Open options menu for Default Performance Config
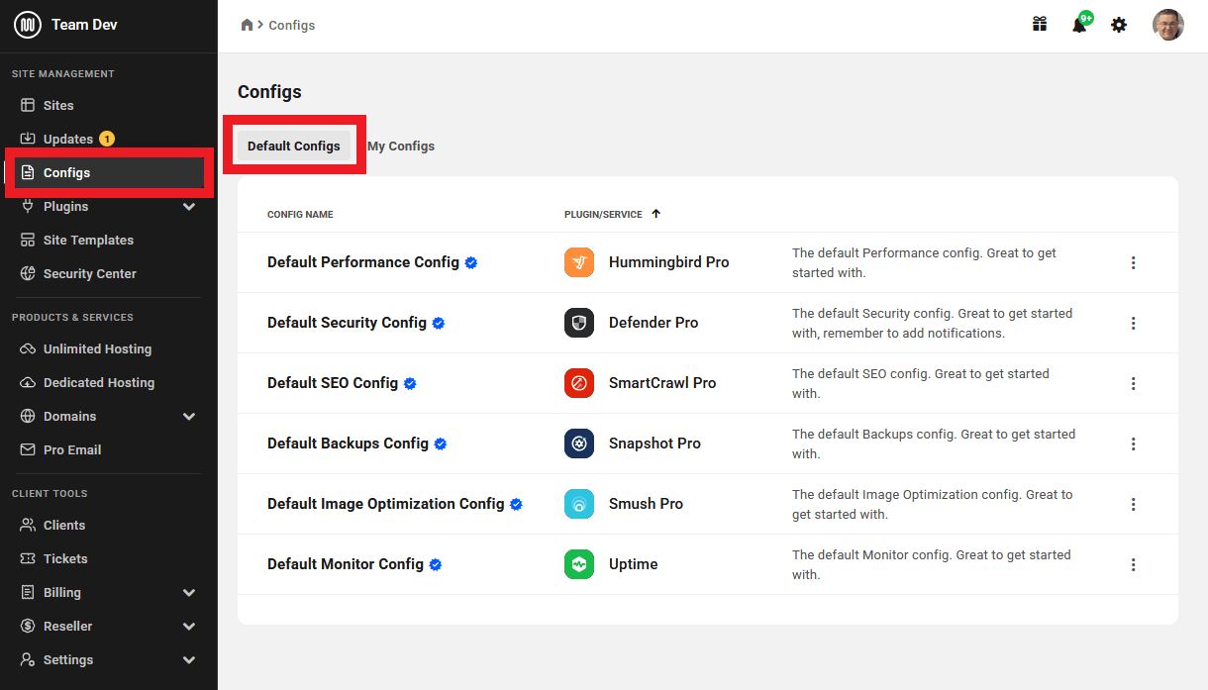The image size is (1208, 690). click(x=1134, y=262)
